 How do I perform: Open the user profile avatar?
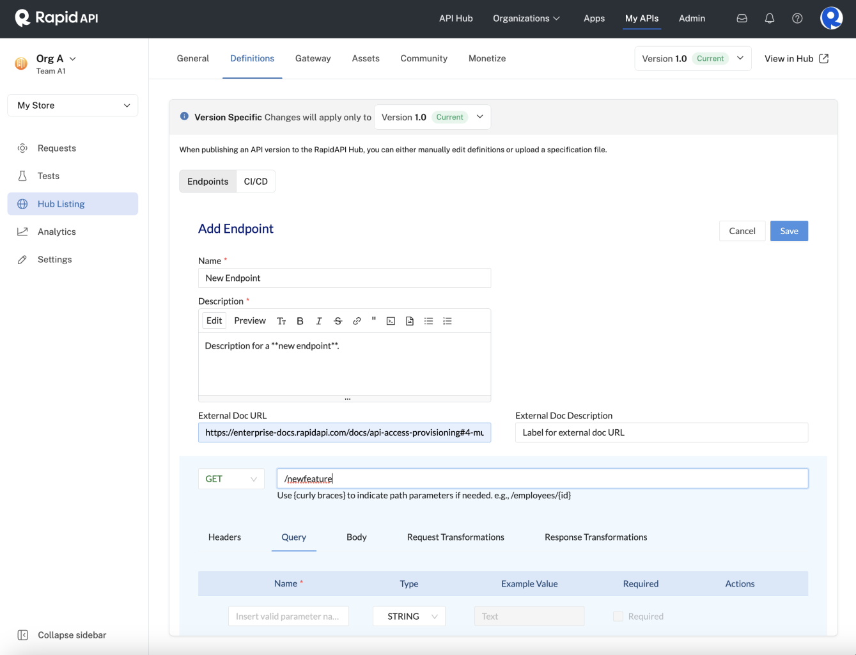[831, 18]
